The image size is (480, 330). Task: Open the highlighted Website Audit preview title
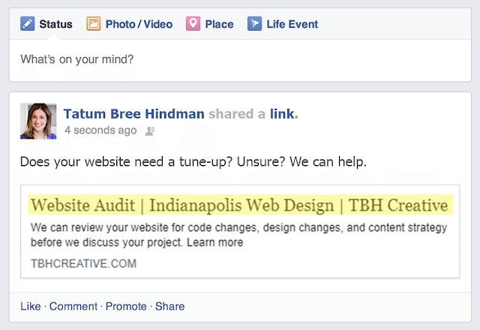pyautogui.click(x=239, y=205)
